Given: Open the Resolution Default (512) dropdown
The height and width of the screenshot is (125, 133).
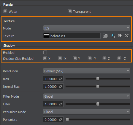Looking at the screenshot, I should pyautogui.click(x=87, y=71).
